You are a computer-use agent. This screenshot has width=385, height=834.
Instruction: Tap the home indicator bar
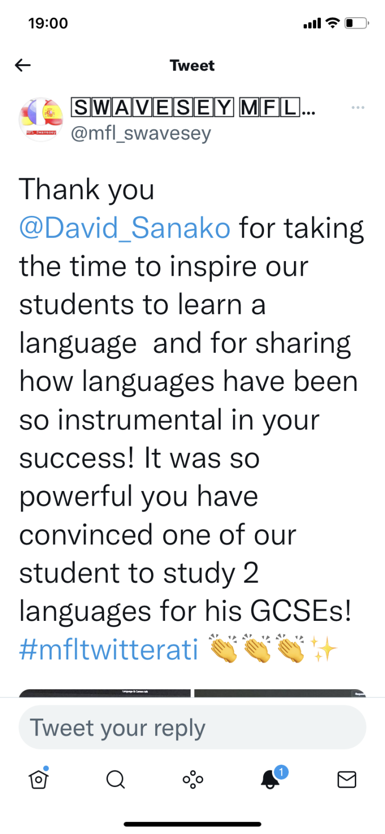(192, 824)
